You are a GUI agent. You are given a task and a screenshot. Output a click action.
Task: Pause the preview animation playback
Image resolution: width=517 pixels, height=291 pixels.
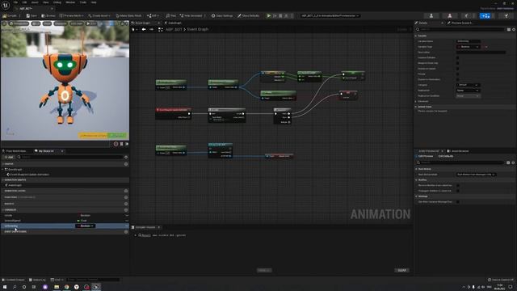coord(121,144)
